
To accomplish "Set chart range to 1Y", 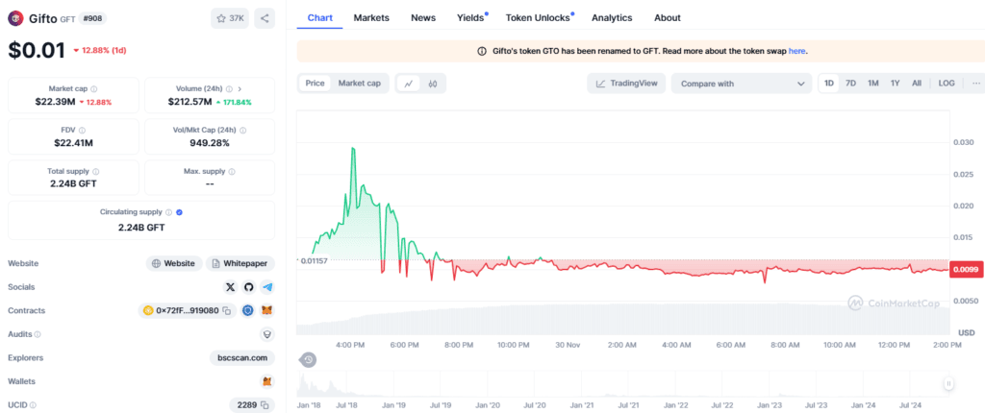I will pyautogui.click(x=896, y=83).
